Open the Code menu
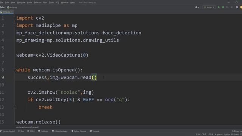Screen dimensions: 242x136 point(29,3)
